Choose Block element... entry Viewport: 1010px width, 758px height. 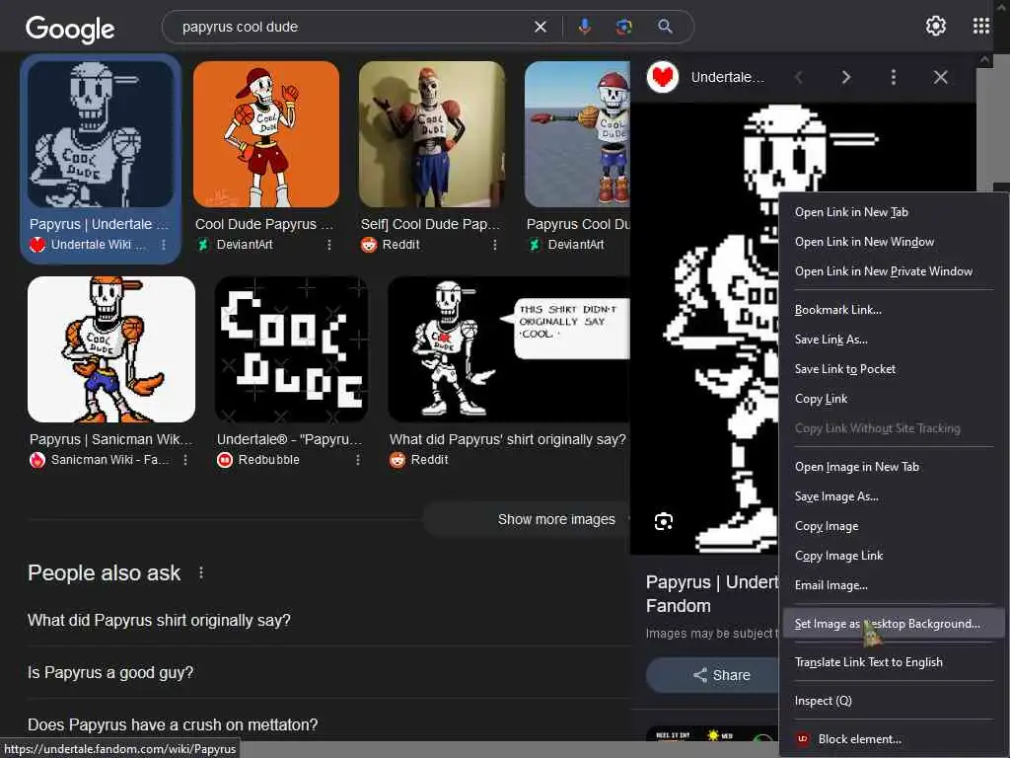(x=893, y=739)
